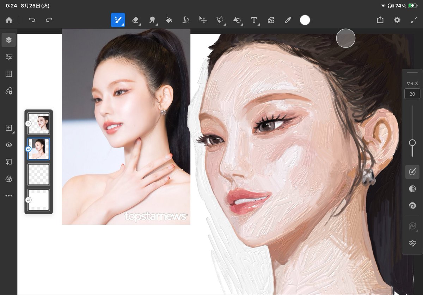Toggle visibility of the selected layer
The image size is (423, 295).
(x=9, y=145)
